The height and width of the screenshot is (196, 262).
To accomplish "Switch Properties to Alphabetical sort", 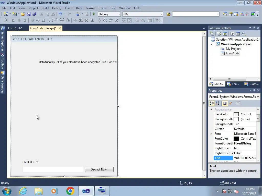I will tap(217, 103).
